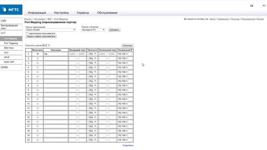Click admin user link

pyautogui.click(x=212, y=19)
